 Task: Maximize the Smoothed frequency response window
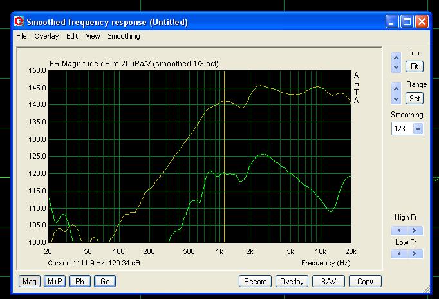[407, 22]
